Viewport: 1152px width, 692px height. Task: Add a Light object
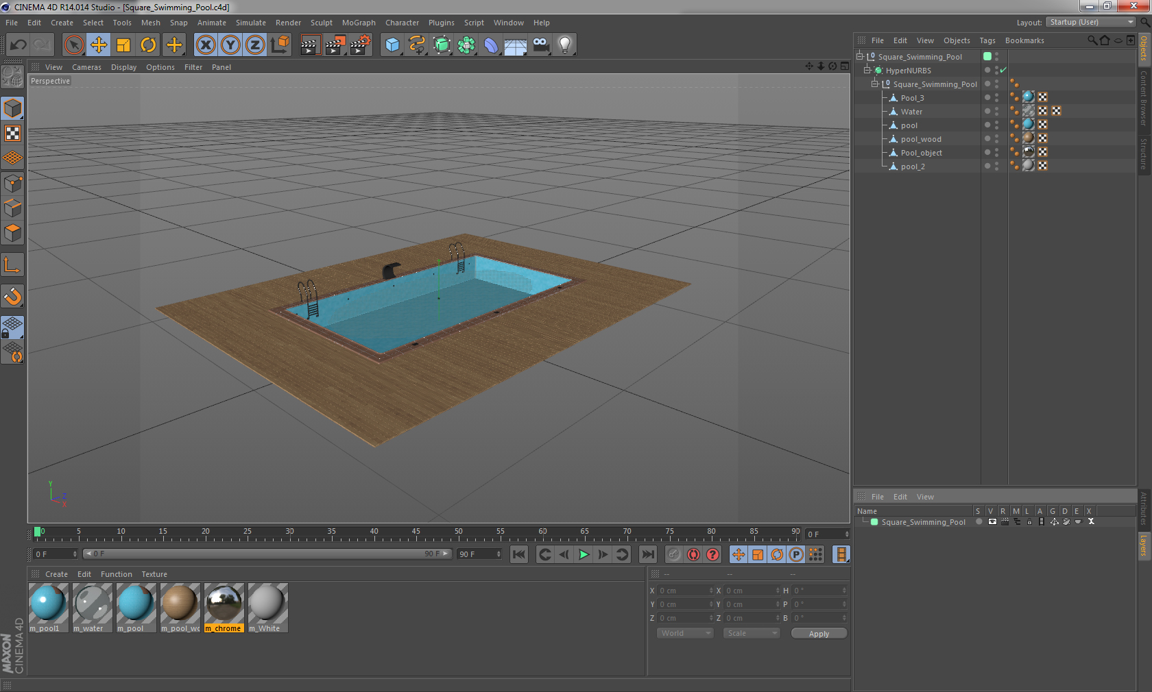(565, 45)
